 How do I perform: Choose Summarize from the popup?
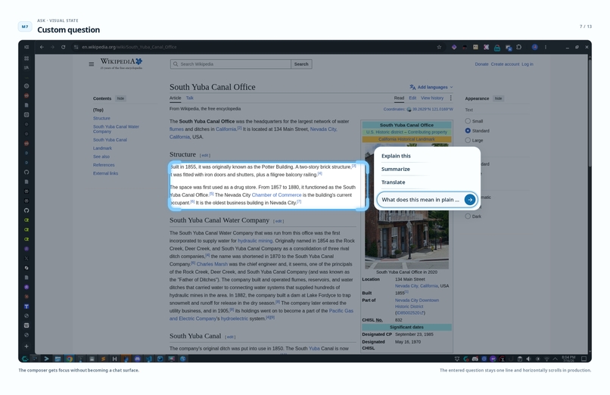click(396, 169)
